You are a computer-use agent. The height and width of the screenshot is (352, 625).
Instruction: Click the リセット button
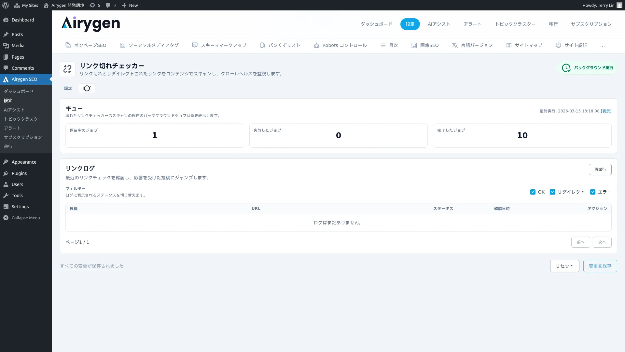click(x=564, y=266)
